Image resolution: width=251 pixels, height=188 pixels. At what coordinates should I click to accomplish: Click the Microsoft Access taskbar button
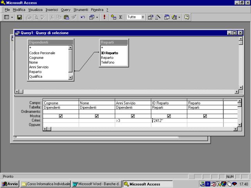(x=148, y=184)
